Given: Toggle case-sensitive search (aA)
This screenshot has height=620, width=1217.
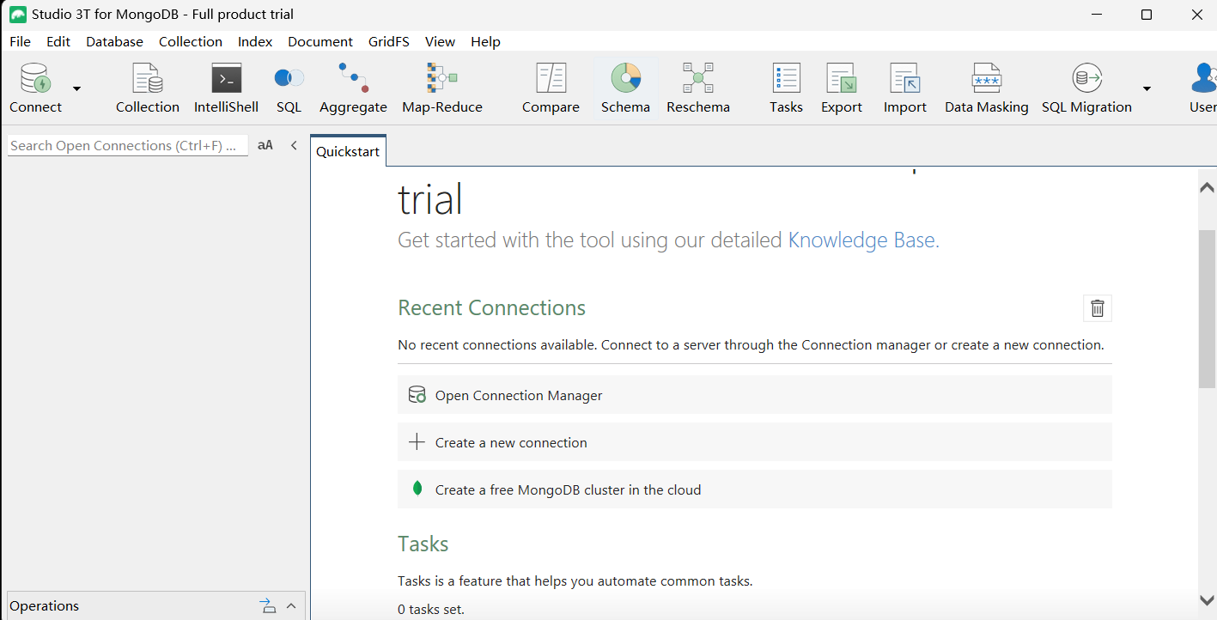Looking at the screenshot, I should tap(265, 145).
